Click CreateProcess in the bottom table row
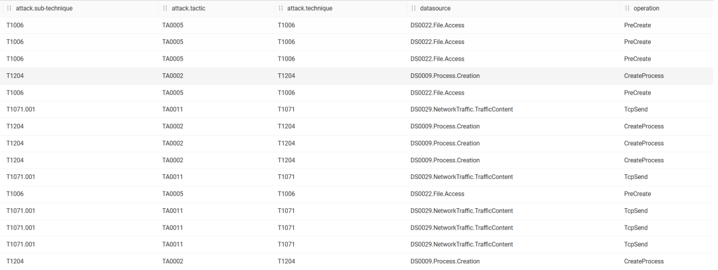 tap(644, 261)
